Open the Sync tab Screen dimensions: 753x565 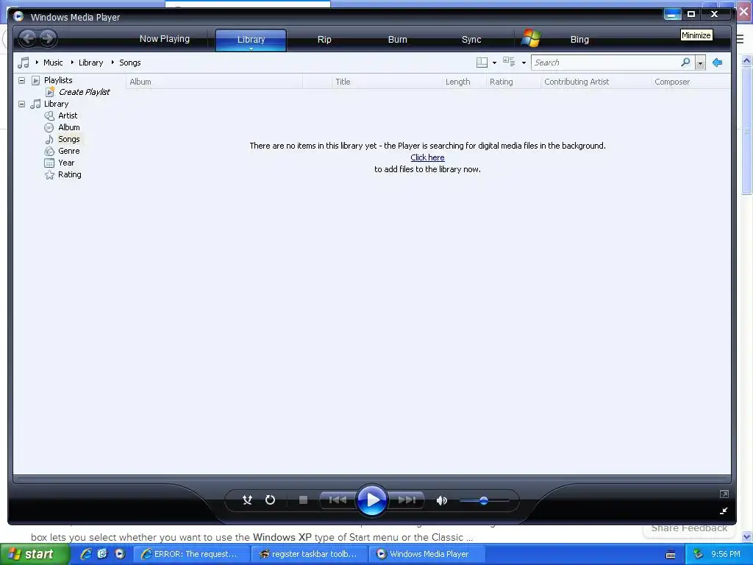(x=471, y=40)
